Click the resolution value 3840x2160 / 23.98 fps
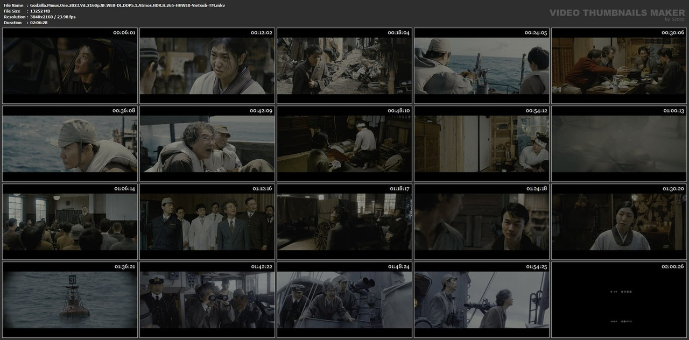The height and width of the screenshot is (340, 689). point(53,17)
